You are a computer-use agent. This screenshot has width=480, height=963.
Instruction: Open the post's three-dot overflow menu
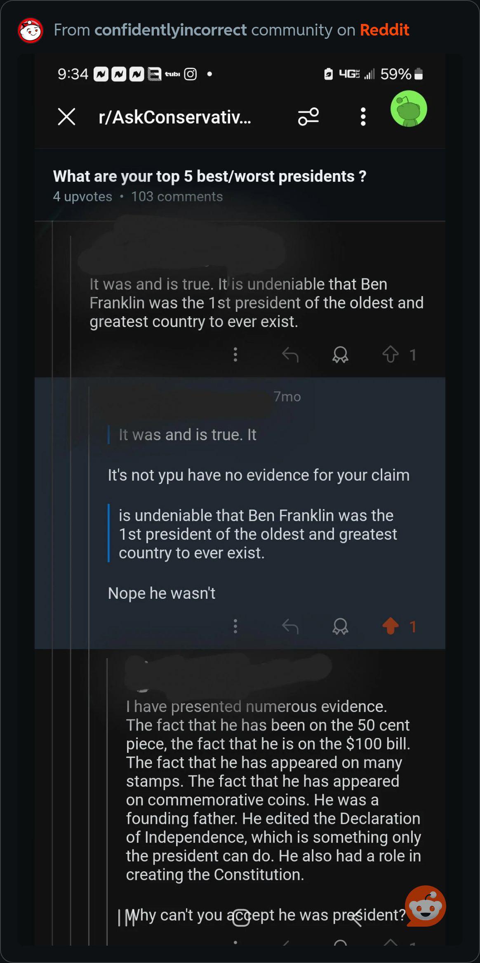tap(363, 117)
